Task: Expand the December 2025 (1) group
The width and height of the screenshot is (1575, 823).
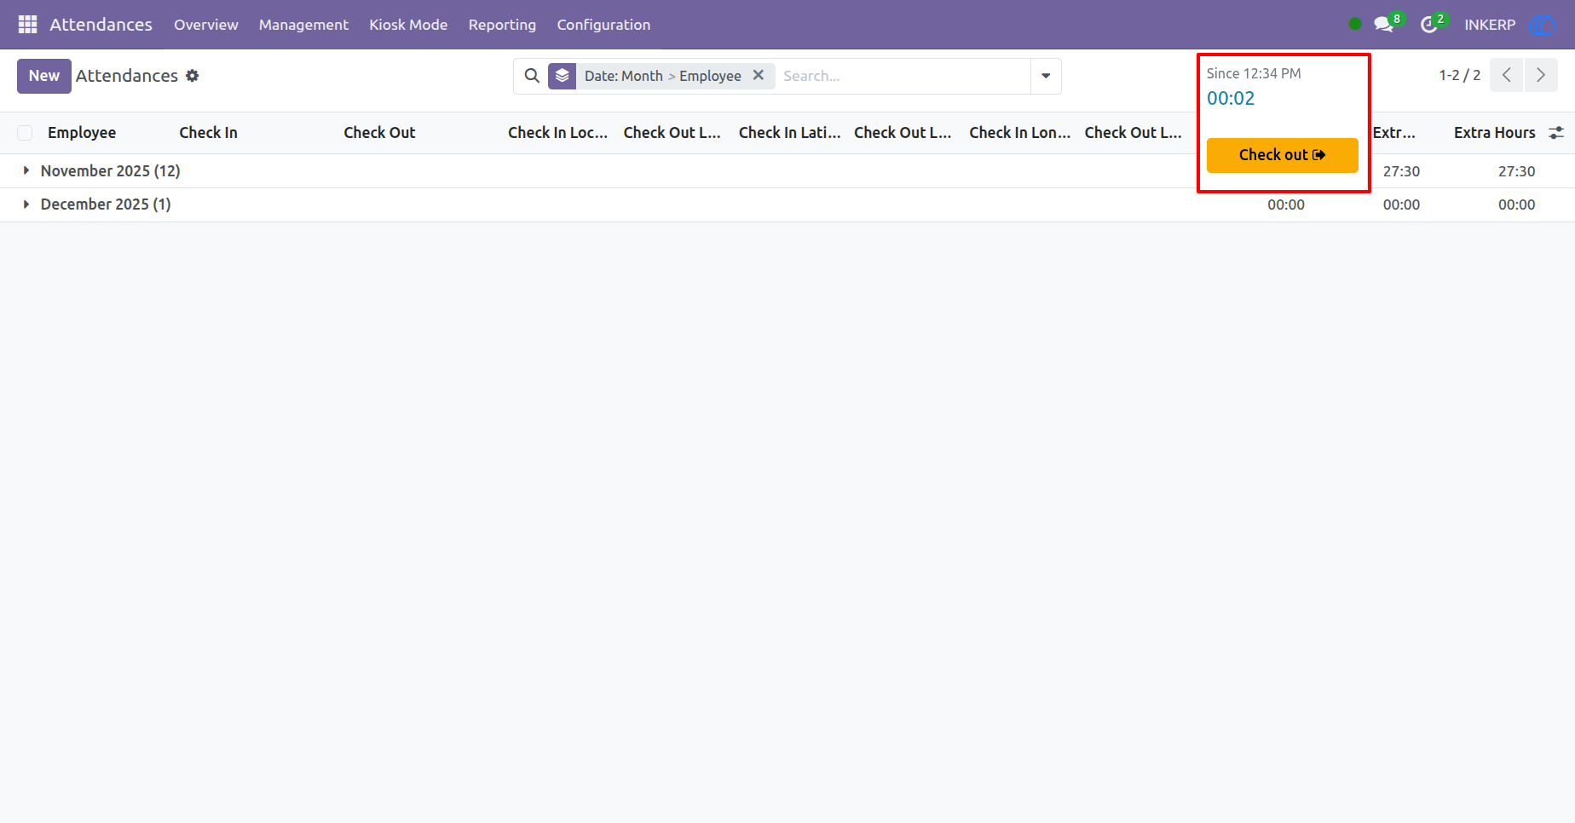Action: (106, 204)
